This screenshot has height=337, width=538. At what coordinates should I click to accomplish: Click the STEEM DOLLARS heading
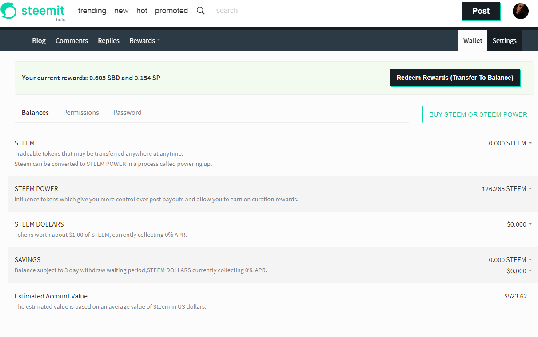click(x=39, y=224)
